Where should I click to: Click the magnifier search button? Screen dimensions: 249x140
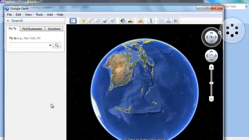[x=57, y=45]
